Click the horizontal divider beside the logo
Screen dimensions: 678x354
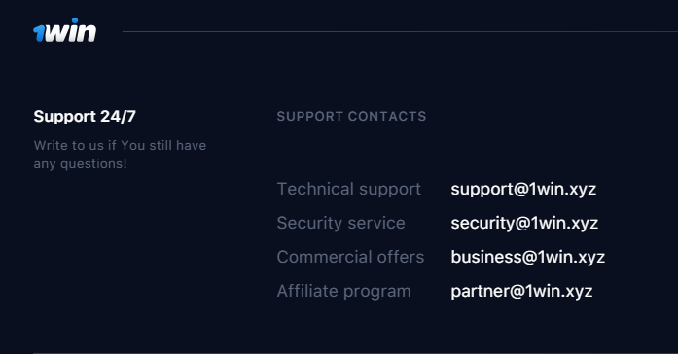tap(400, 31)
